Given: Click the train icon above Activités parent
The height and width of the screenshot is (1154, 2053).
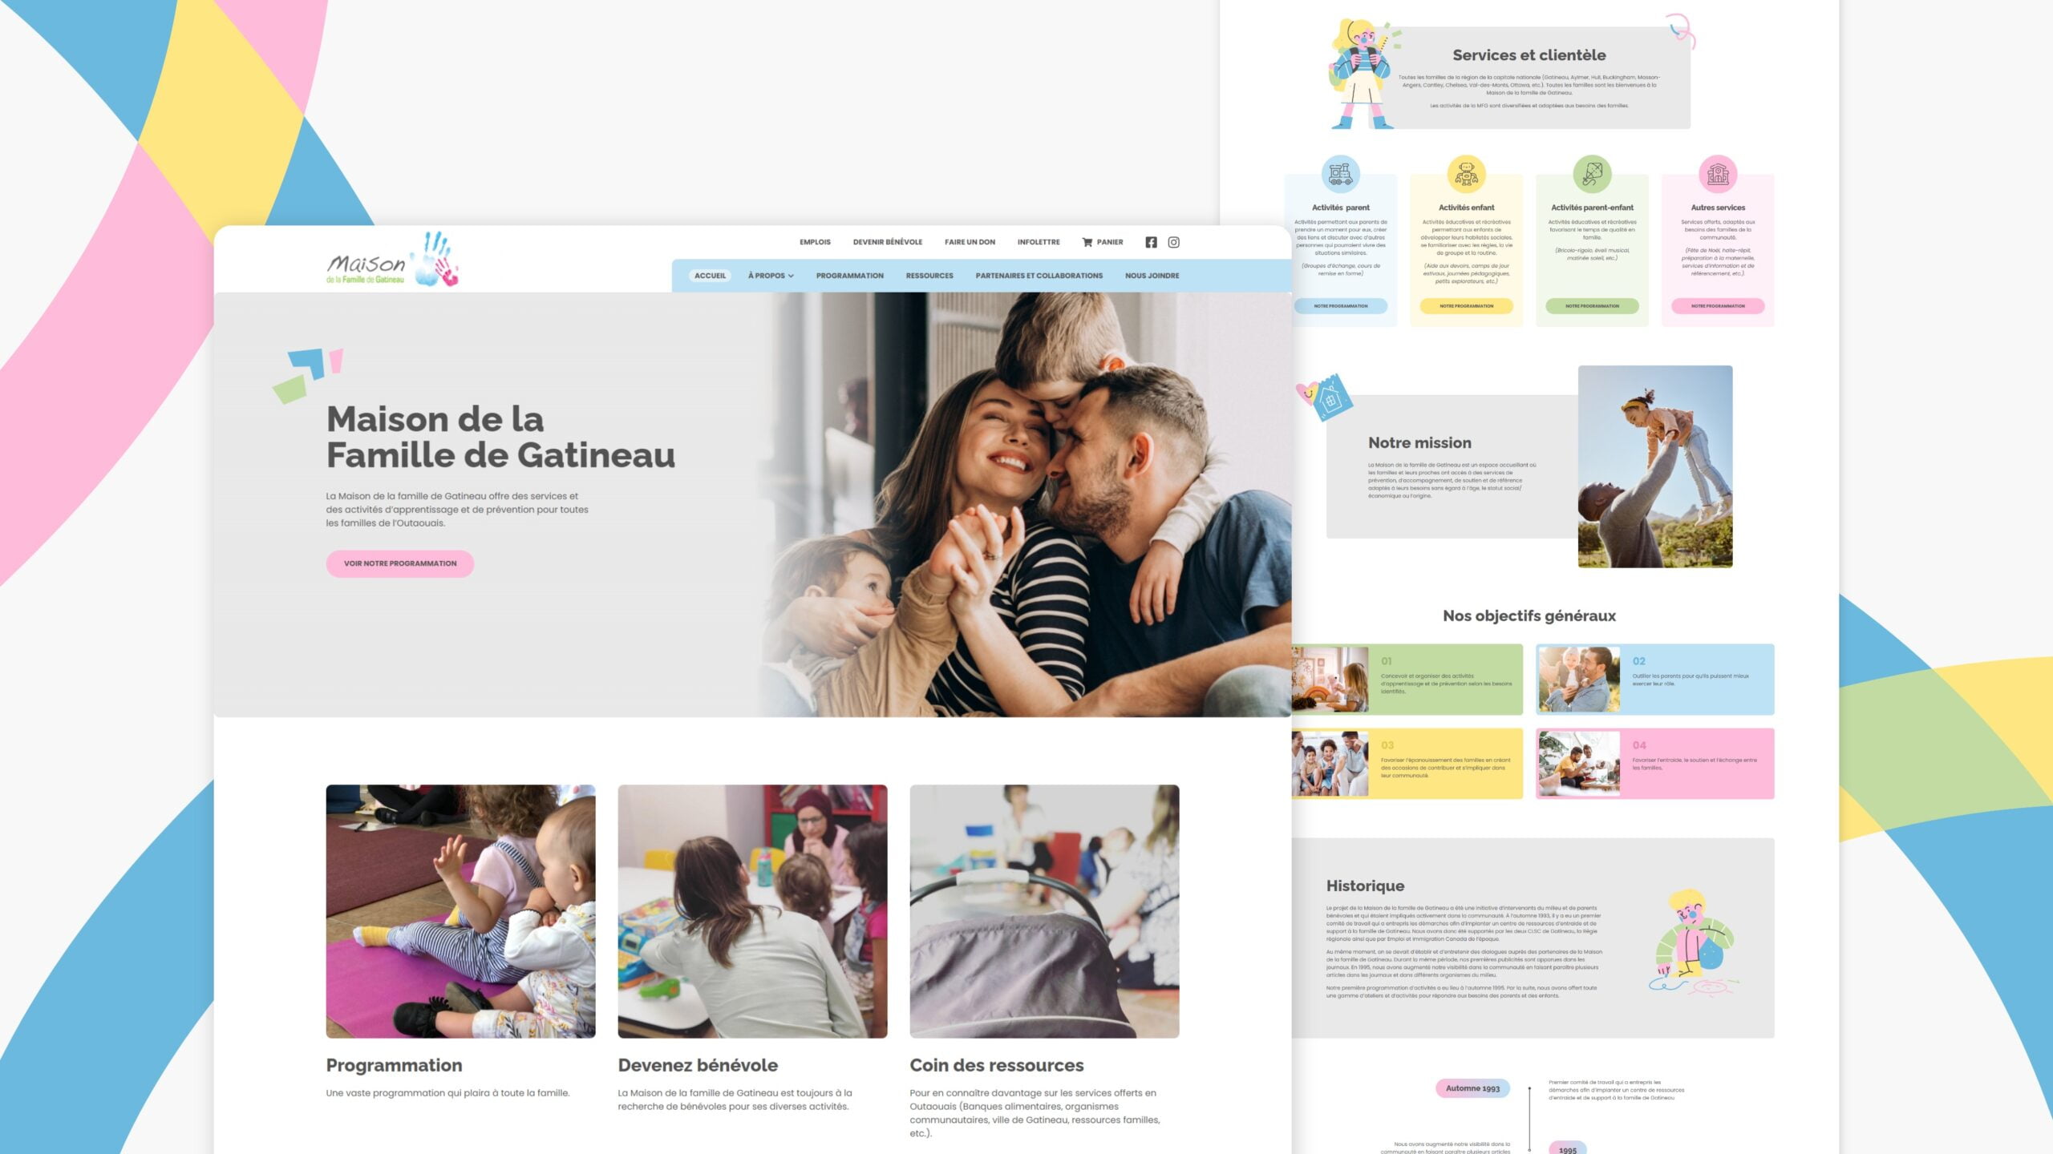Looking at the screenshot, I should 1340,173.
